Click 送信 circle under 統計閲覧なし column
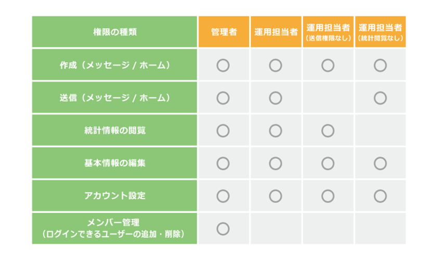 pyautogui.click(x=380, y=98)
